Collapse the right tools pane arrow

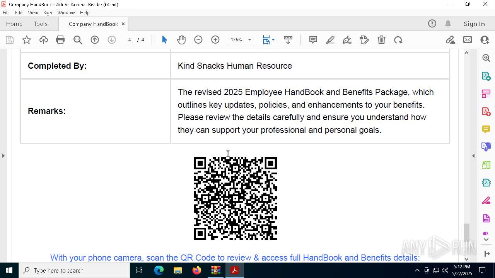(473, 156)
